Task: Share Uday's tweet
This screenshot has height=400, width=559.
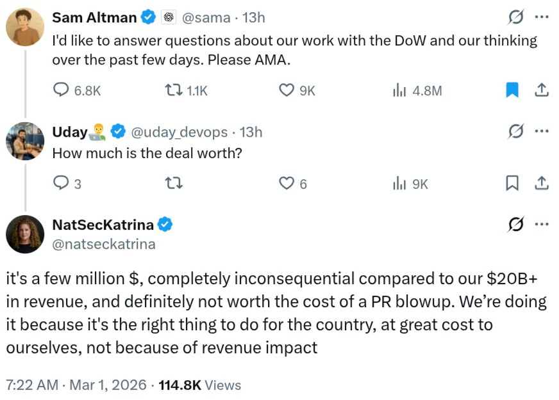Action: [x=542, y=184]
